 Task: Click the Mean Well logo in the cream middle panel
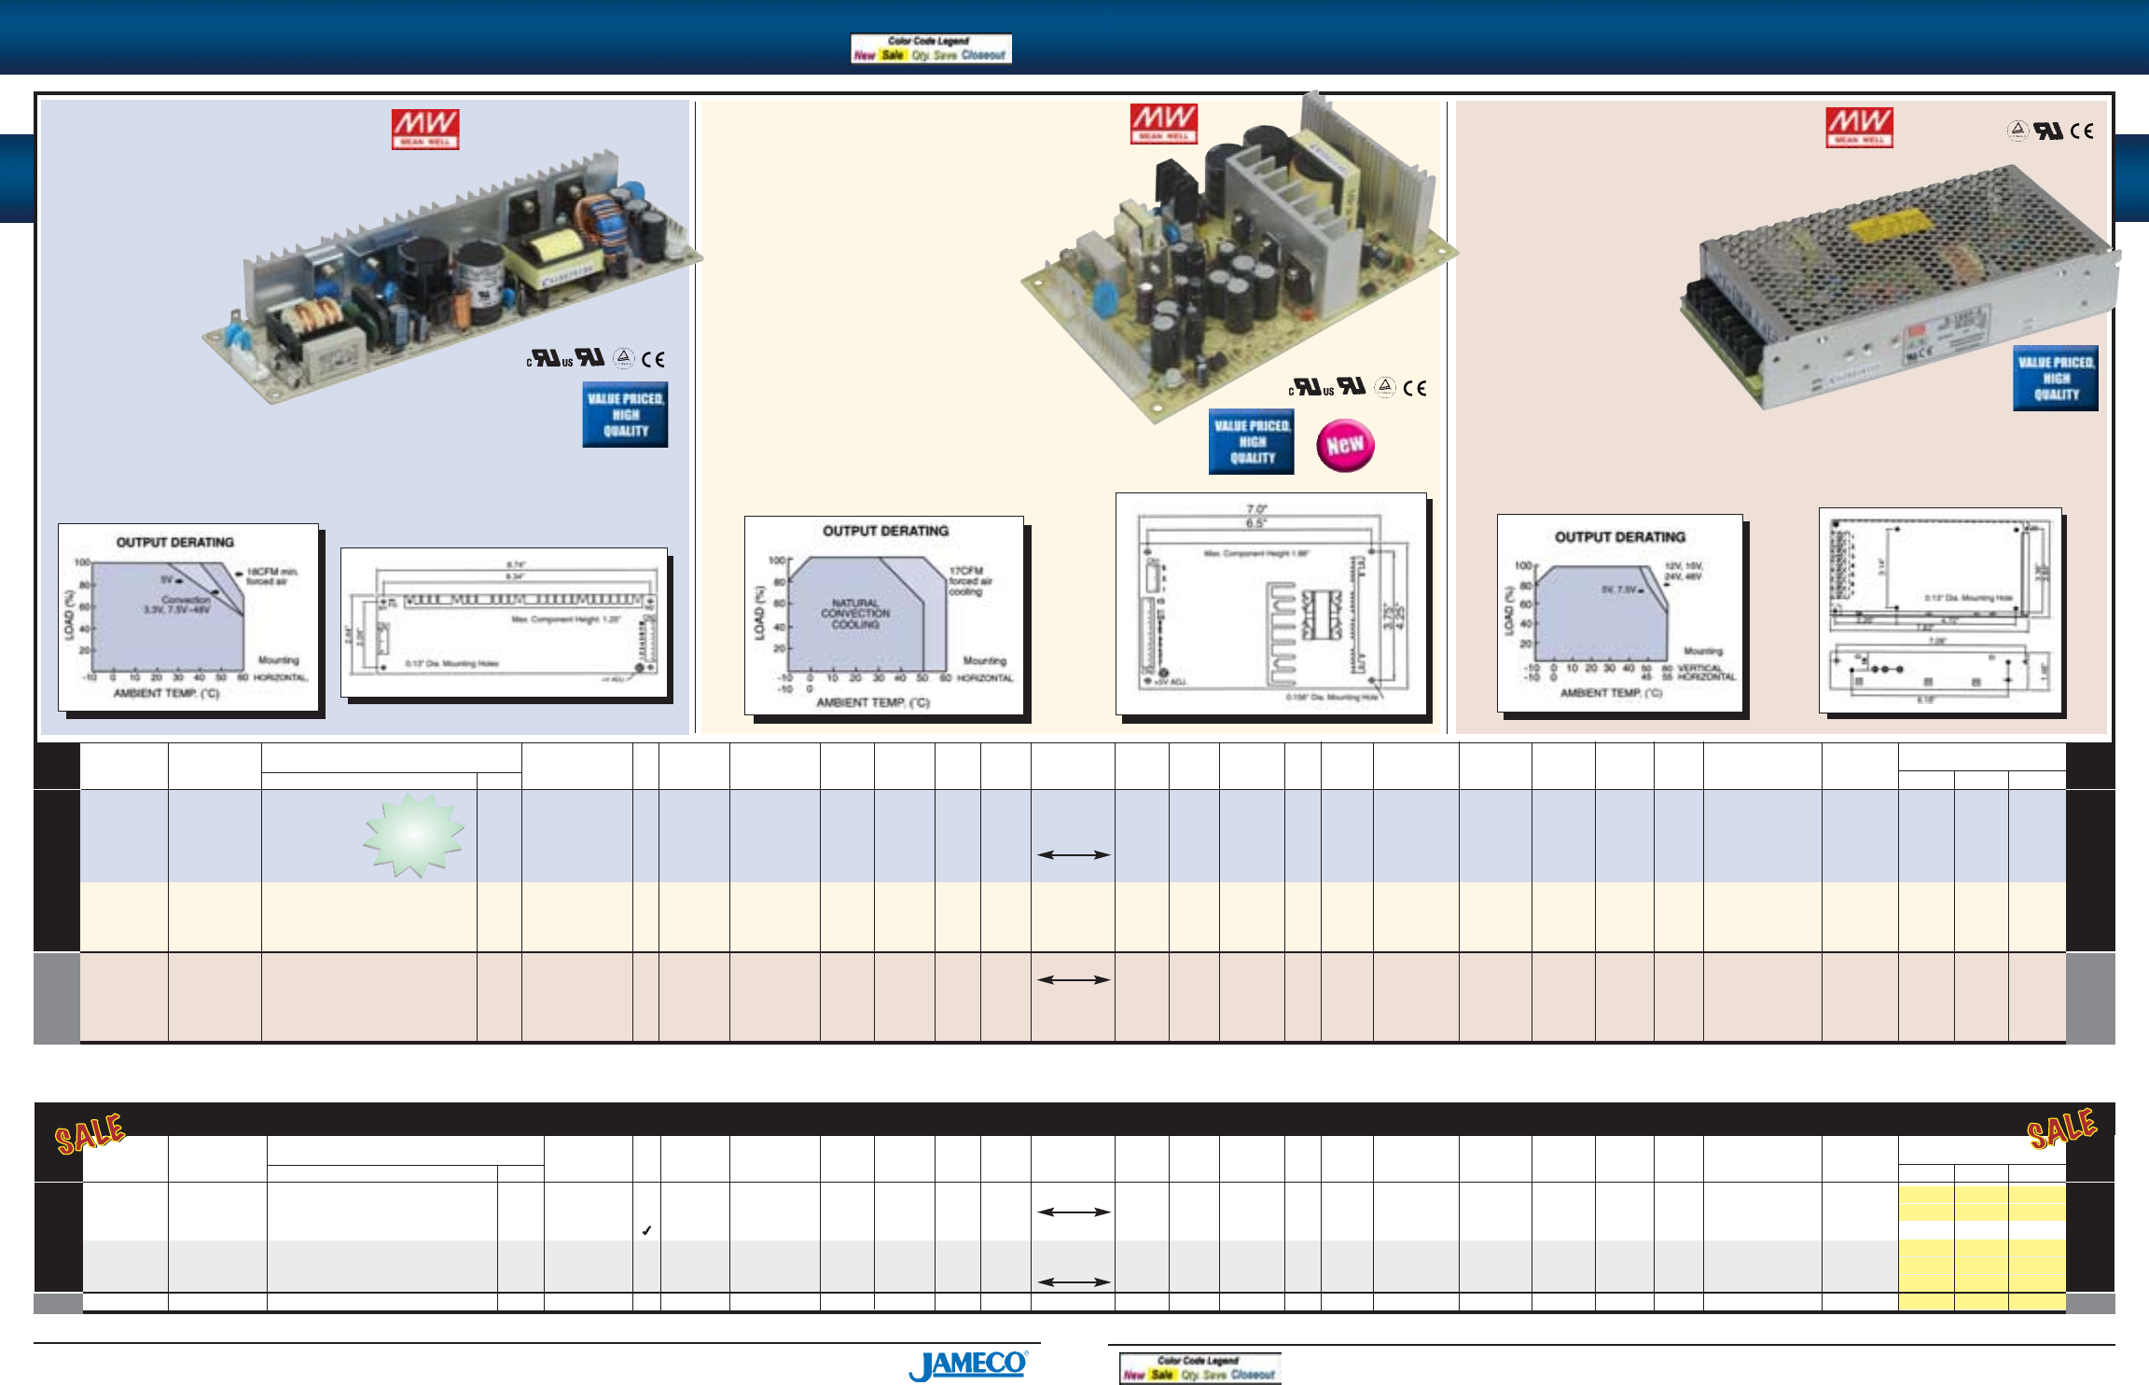[x=1164, y=124]
